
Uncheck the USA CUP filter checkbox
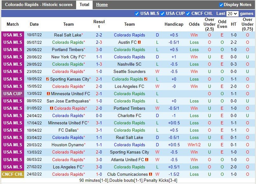pyautogui.click(x=162, y=14)
